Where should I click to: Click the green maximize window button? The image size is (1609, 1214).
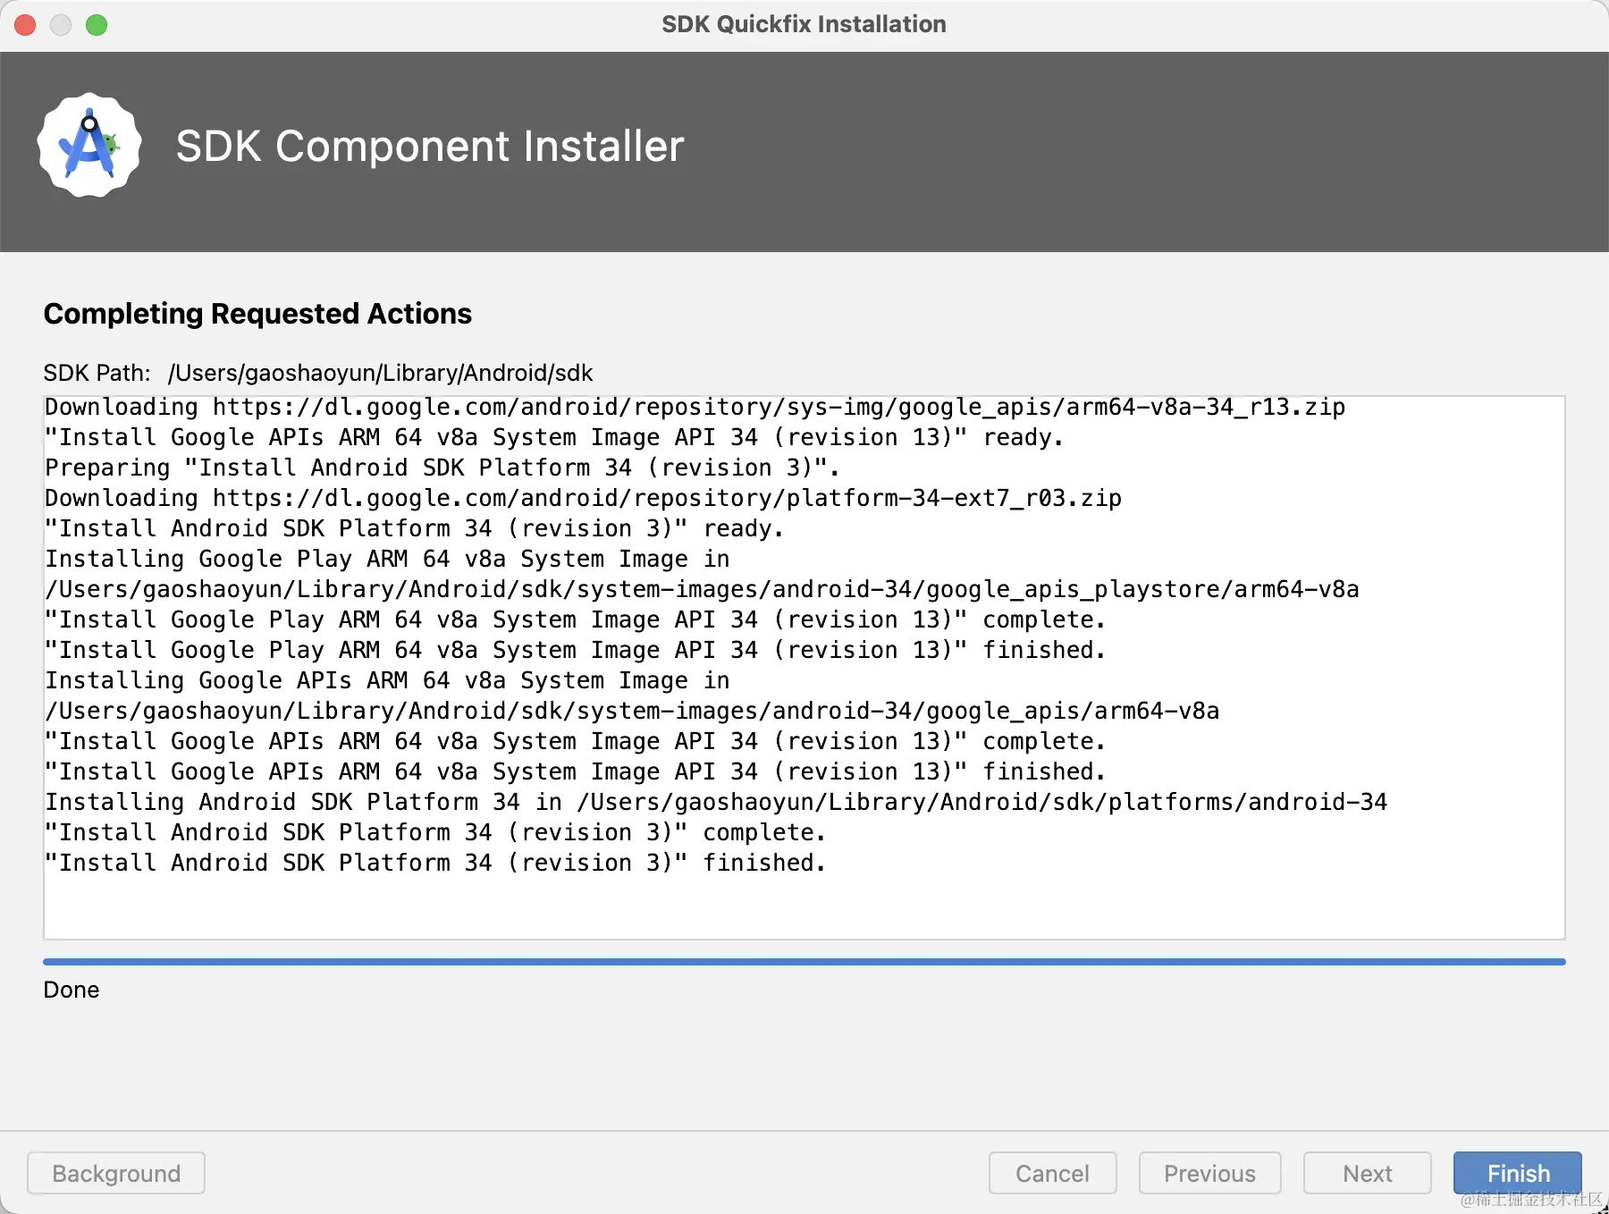point(97,25)
